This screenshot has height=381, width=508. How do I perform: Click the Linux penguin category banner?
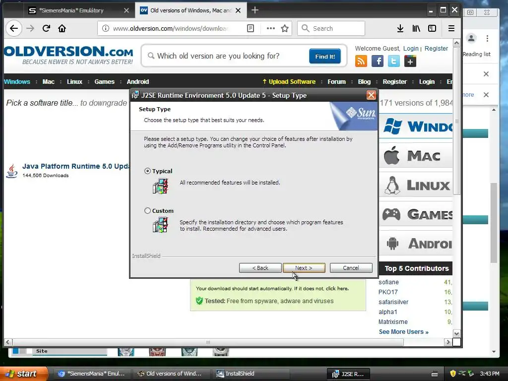click(416, 185)
